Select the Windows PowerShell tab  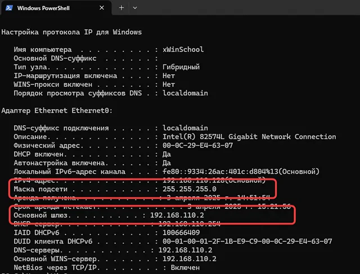click(x=56, y=8)
